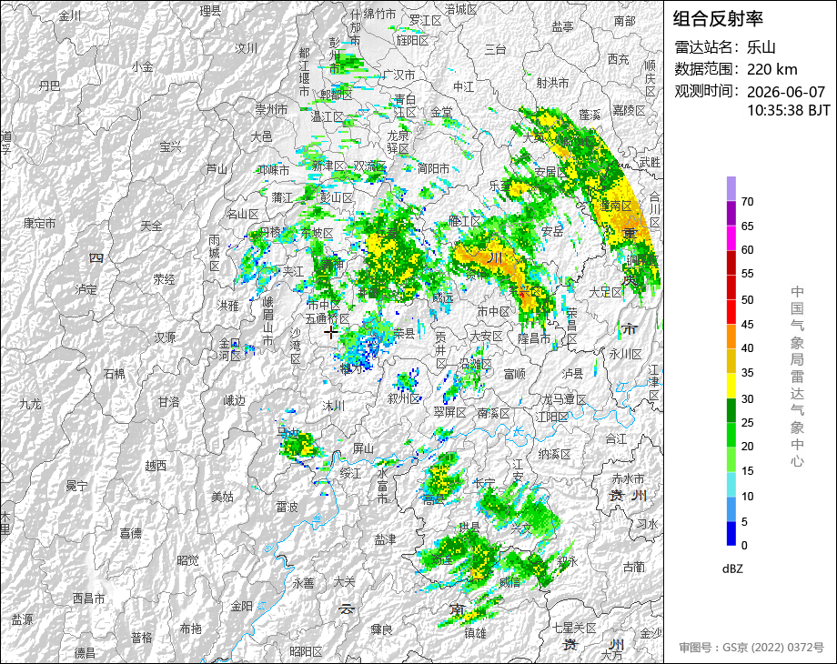Click the "屏山" place label
The height and width of the screenshot is (664, 837).
tap(363, 448)
